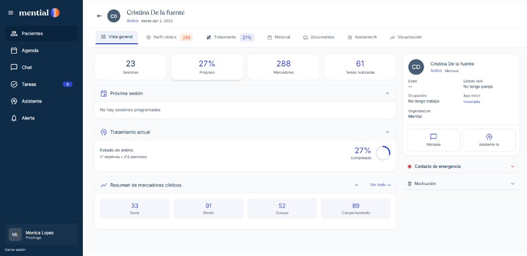Click the Asistente head icon in sidebar
Screen dimensions: 527x256
point(14,101)
